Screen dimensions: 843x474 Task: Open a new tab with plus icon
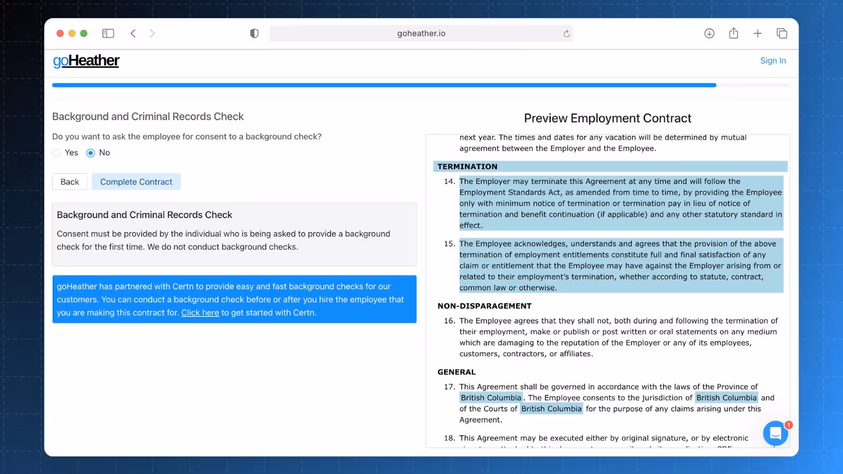[758, 33]
